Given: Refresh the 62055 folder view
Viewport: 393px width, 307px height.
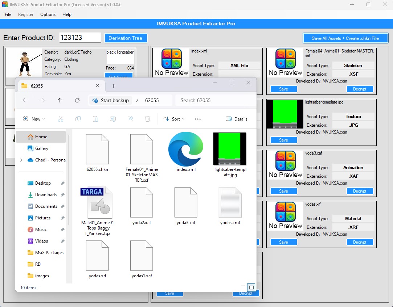Looking at the screenshot, I should point(77,100).
